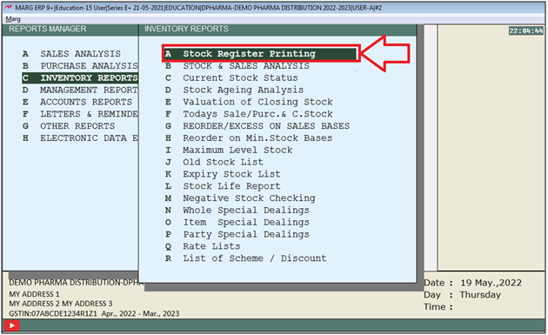Click MY ADDRESS 2 MY ADDRESS 3 line

(61, 304)
